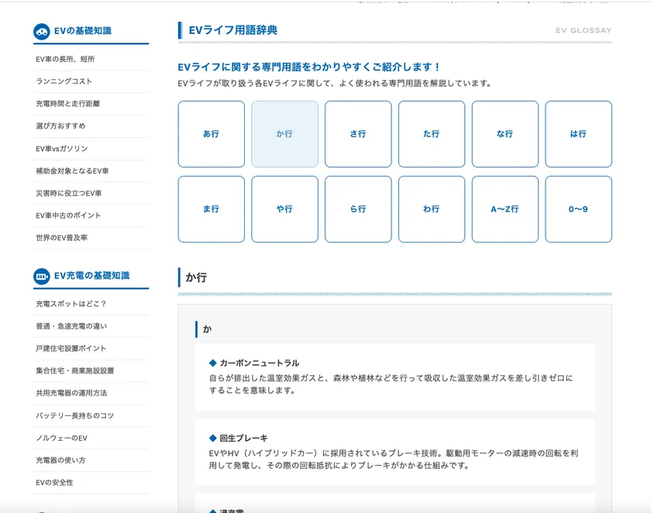Jump to the さ行 glossary section
Image resolution: width=651 pixels, height=513 pixels.
tap(358, 134)
